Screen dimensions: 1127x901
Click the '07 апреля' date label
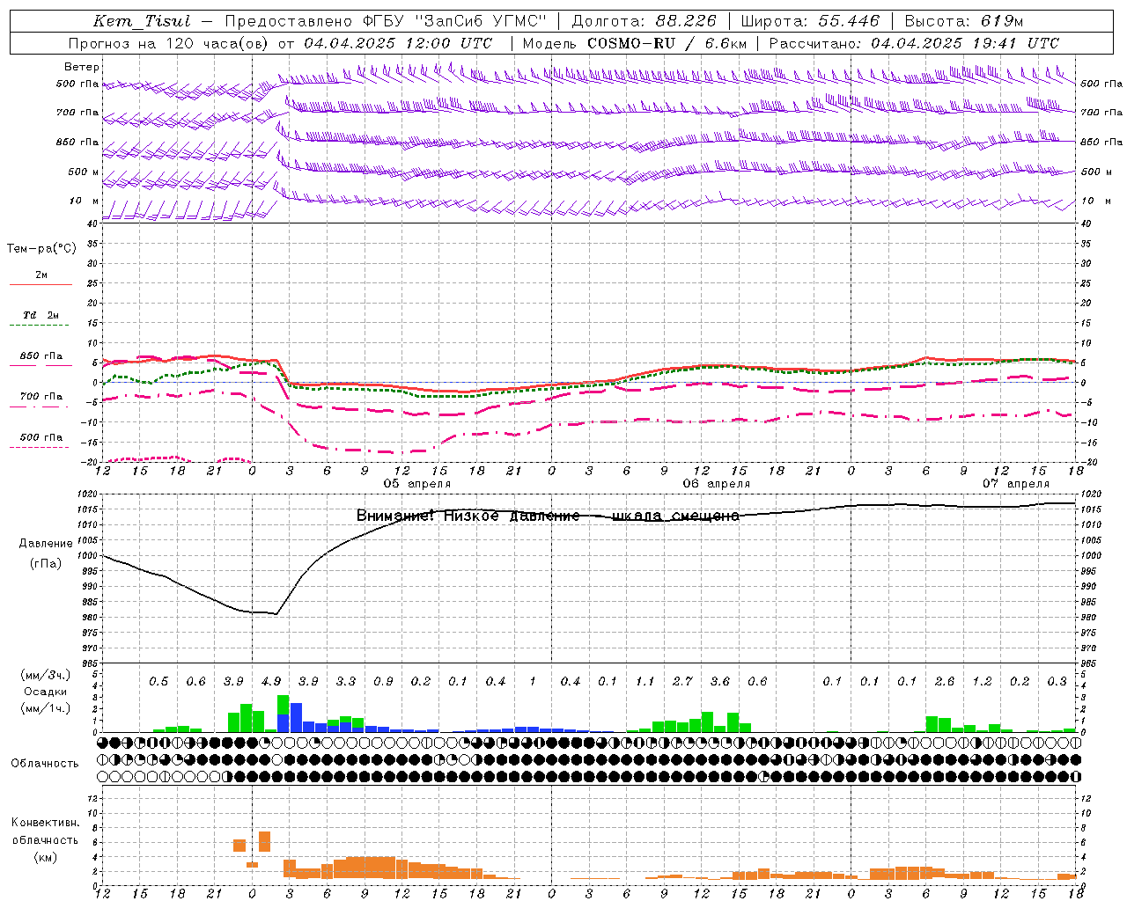[x=1016, y=484]
